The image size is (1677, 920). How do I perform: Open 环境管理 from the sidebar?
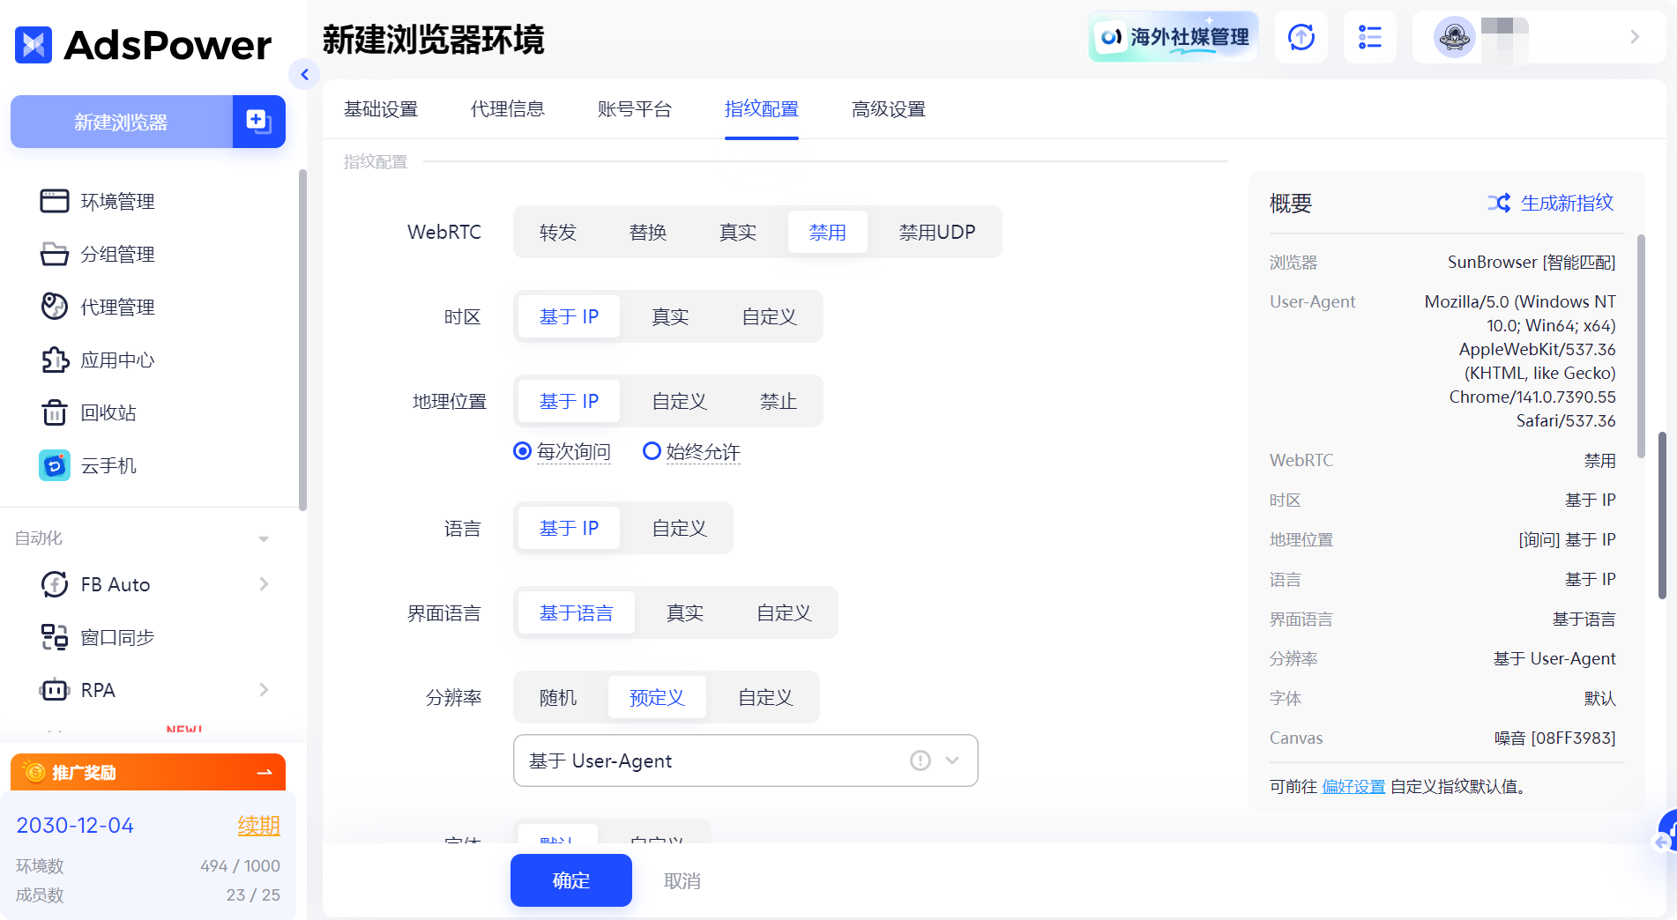(x=116, y=201)
